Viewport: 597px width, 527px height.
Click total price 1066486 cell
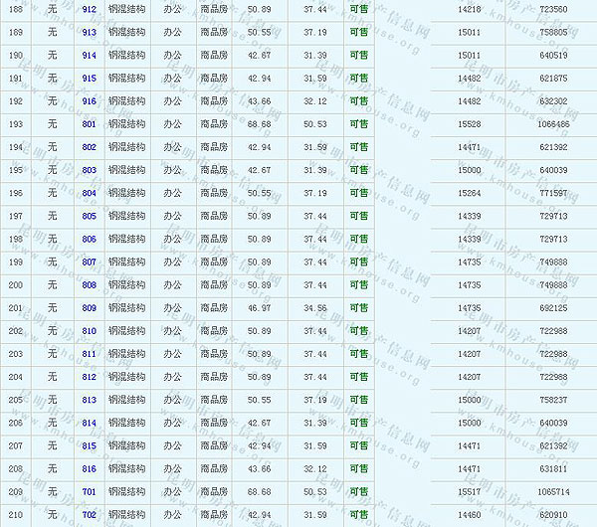(x=553, y=124)
